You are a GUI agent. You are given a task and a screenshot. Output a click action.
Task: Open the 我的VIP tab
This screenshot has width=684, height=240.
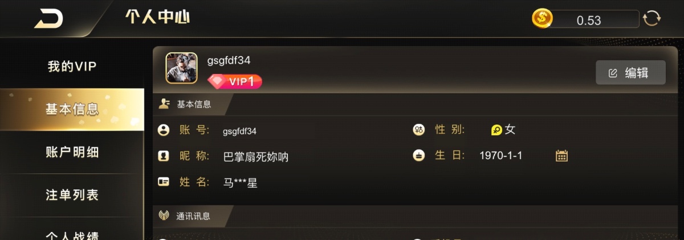72,67
